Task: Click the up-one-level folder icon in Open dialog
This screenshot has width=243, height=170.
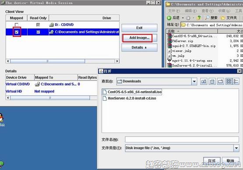Action: [x=204, y=81]
